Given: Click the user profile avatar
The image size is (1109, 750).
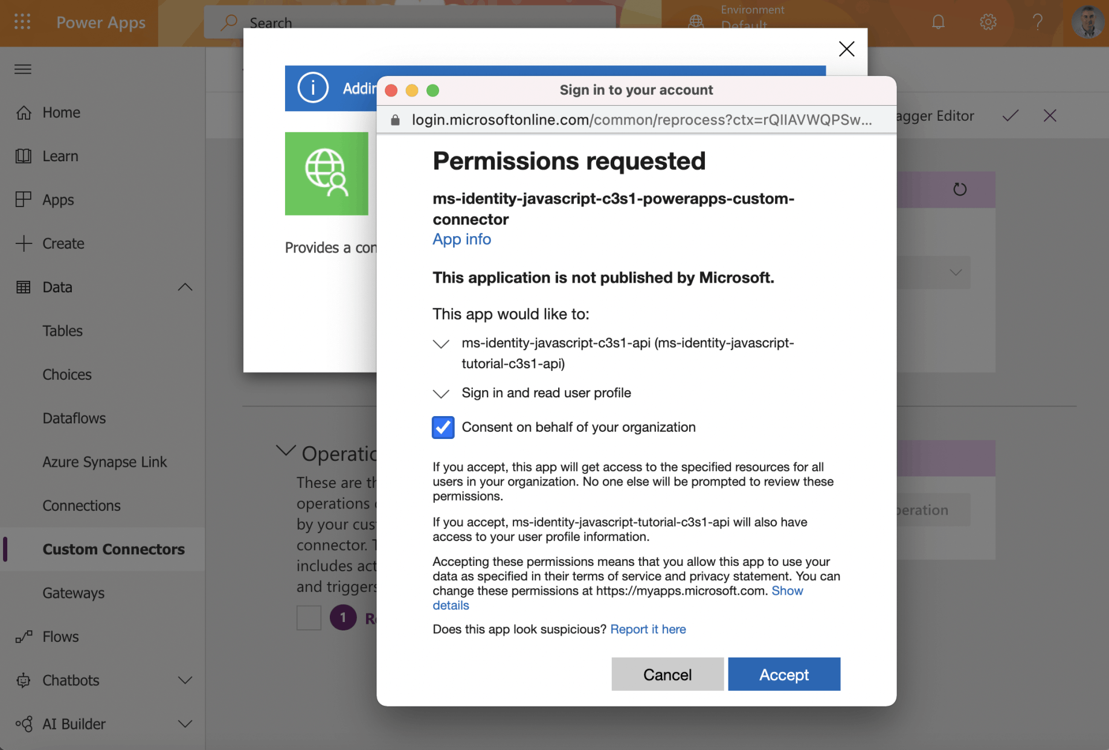Looking at the screenshot, I should click(1087, 22).
